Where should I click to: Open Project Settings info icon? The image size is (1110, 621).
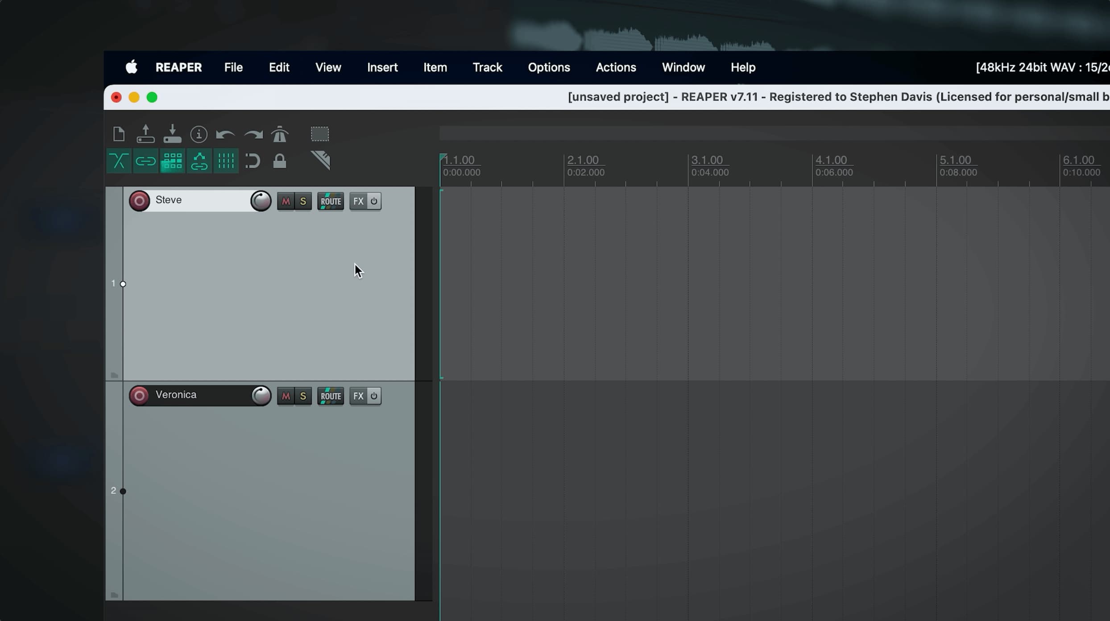[x=199, y=134]
